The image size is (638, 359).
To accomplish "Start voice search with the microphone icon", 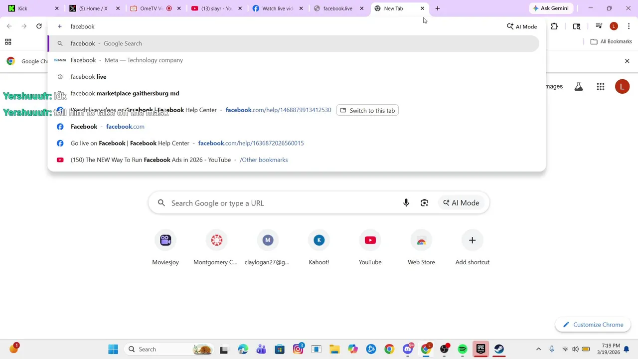I will (x=406, y=203).
